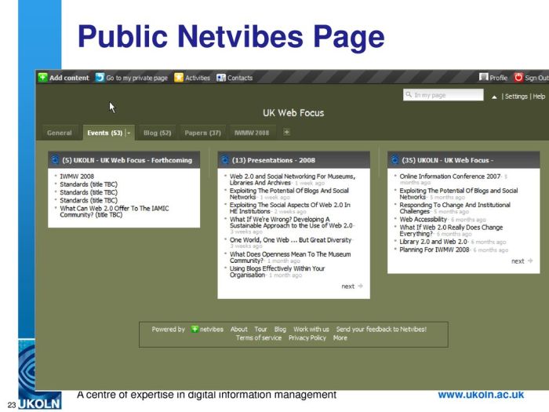The height and width of the screenshot is (412, 549).
Task: Open Privacy Policy link
Action: coord(307,337)
